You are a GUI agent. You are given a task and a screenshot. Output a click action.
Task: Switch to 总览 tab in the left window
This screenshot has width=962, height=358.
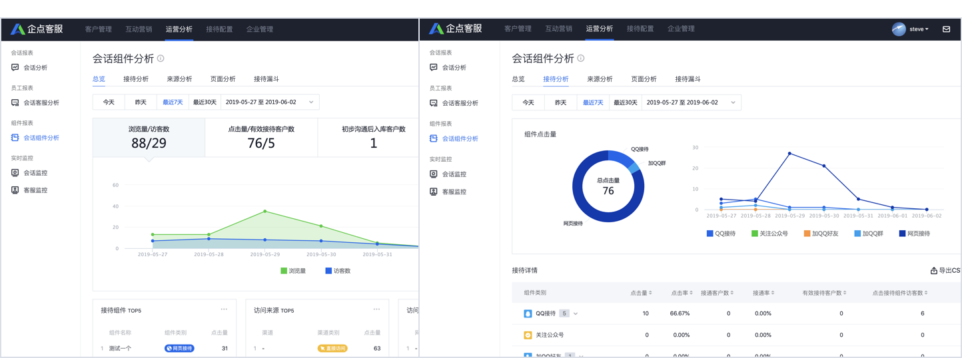point(99,79)
